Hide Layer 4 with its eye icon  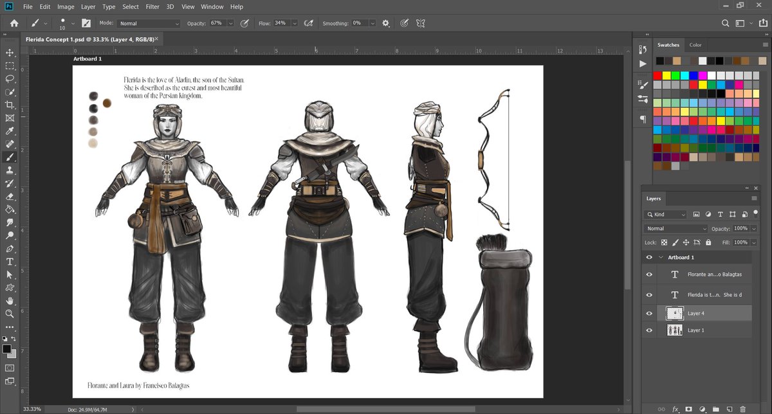point(649,313)
